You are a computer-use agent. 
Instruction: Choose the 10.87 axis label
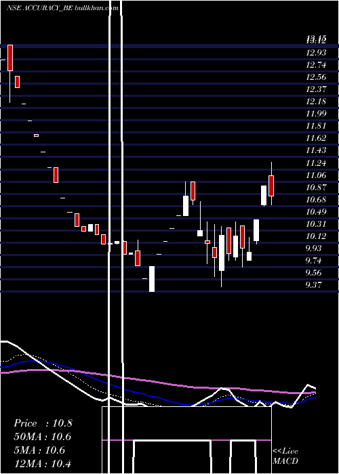[316, 187]
